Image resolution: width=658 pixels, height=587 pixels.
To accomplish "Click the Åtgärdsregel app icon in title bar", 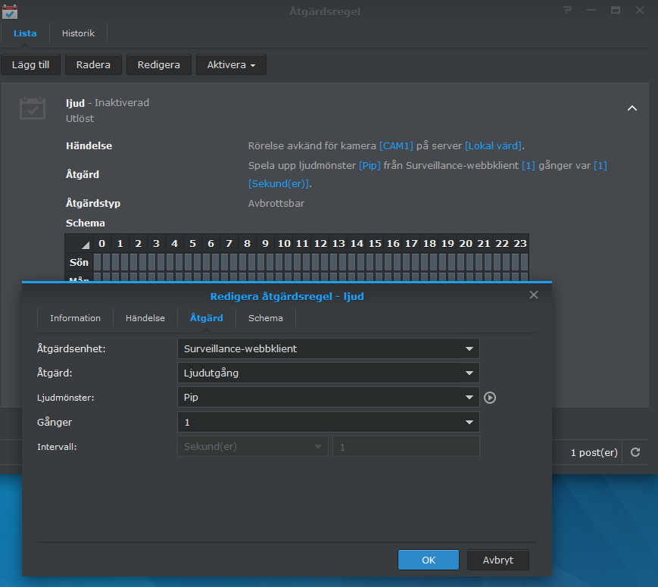I will click(10, 11).
